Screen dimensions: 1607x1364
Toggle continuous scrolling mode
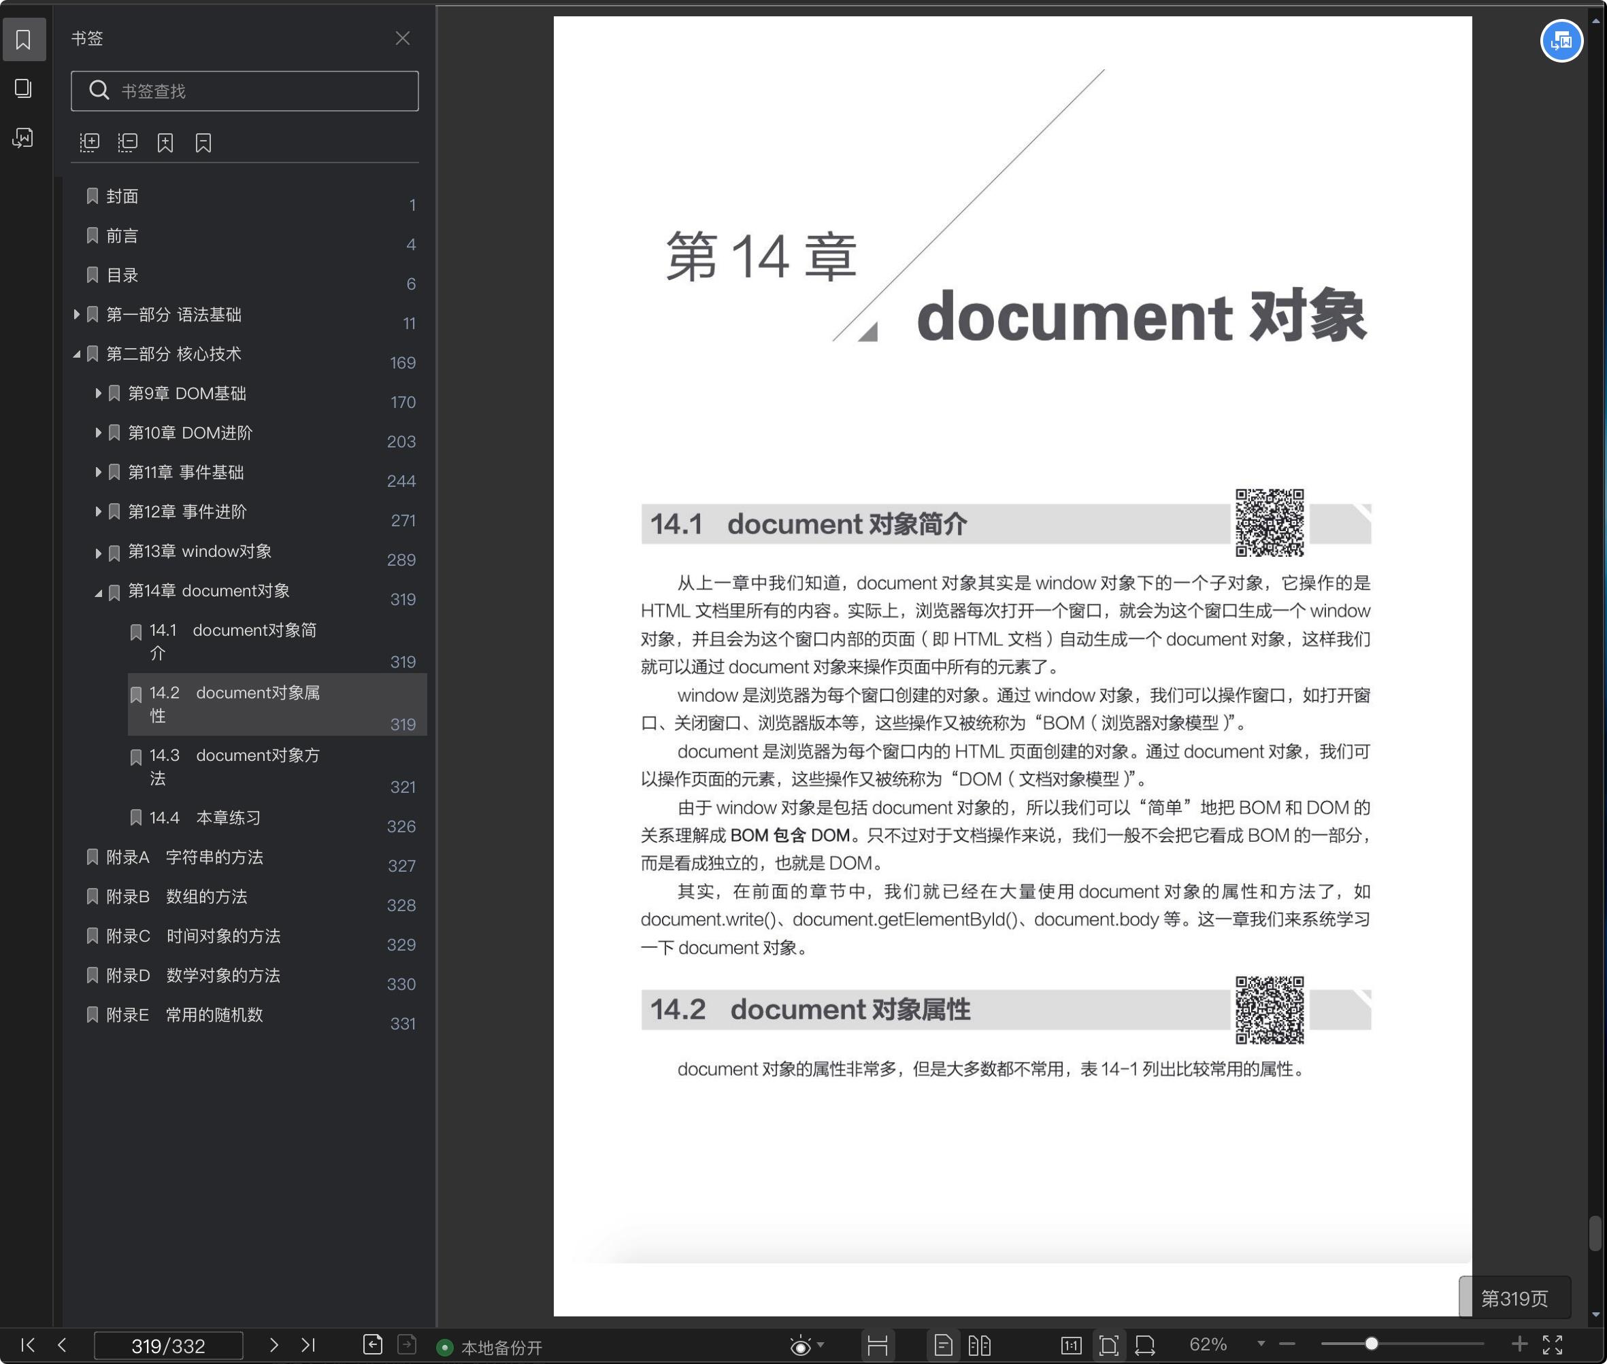click(878, 1346)
